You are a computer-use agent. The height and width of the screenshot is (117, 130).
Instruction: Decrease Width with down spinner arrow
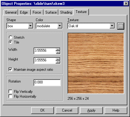(58, 52)
